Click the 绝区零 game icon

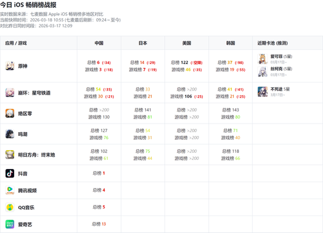pyautogui.click(x=10, y=113)
